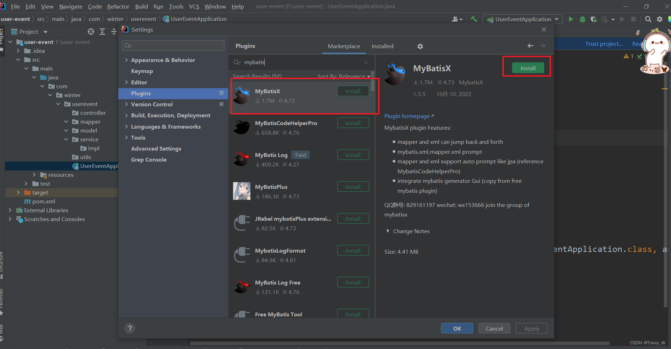
Task: Install MyBatisCodeHelperPro from the list
Action: [353, 123]
